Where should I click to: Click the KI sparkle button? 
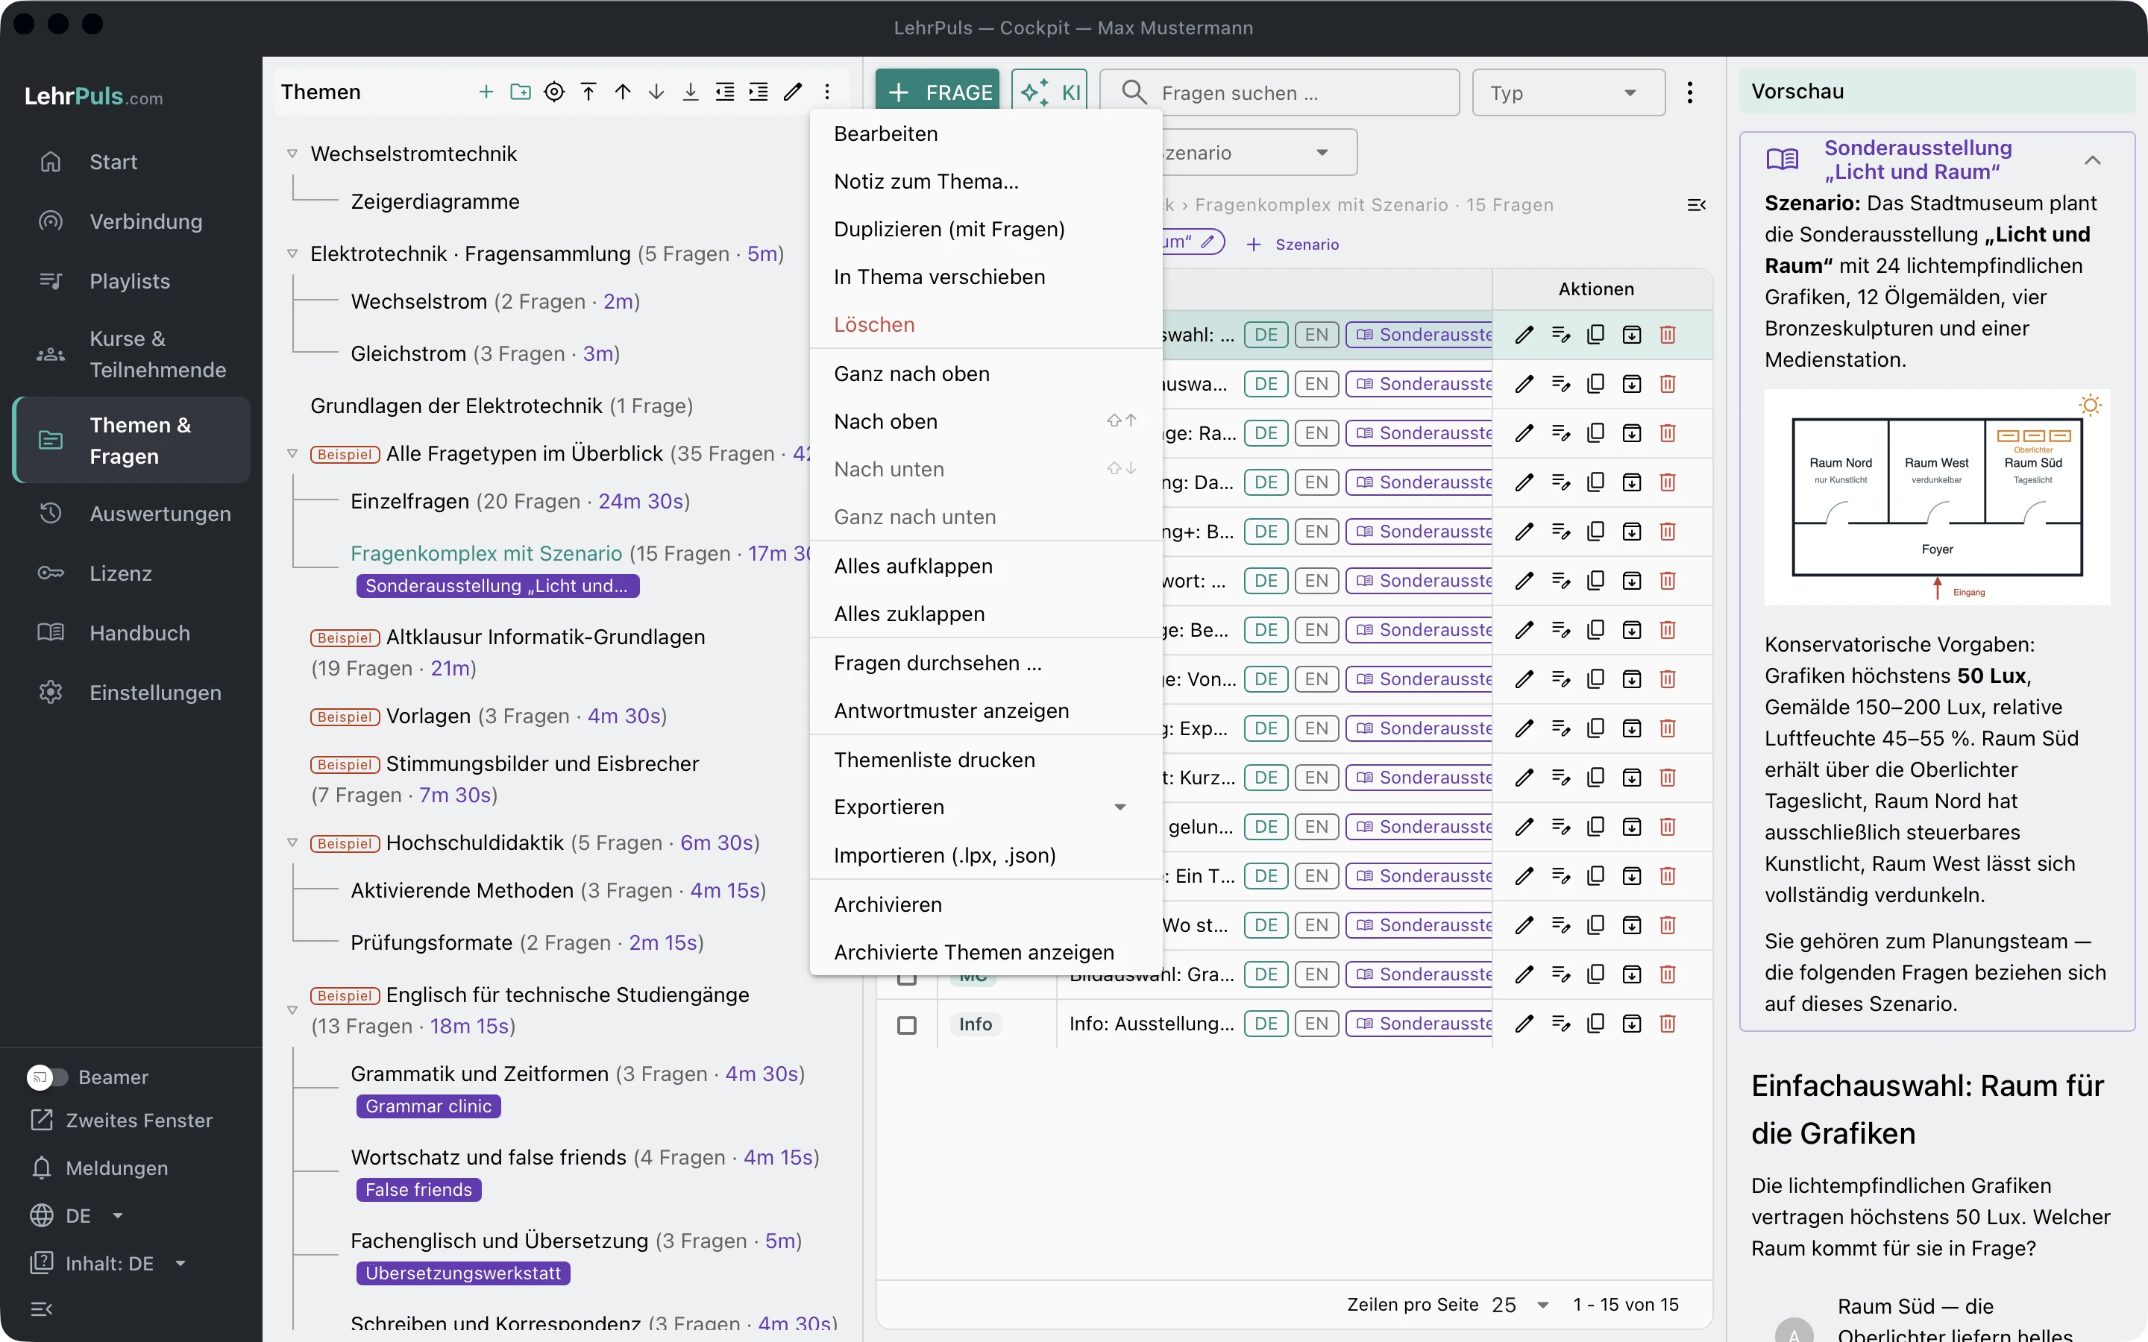(x=1049, y=92)
